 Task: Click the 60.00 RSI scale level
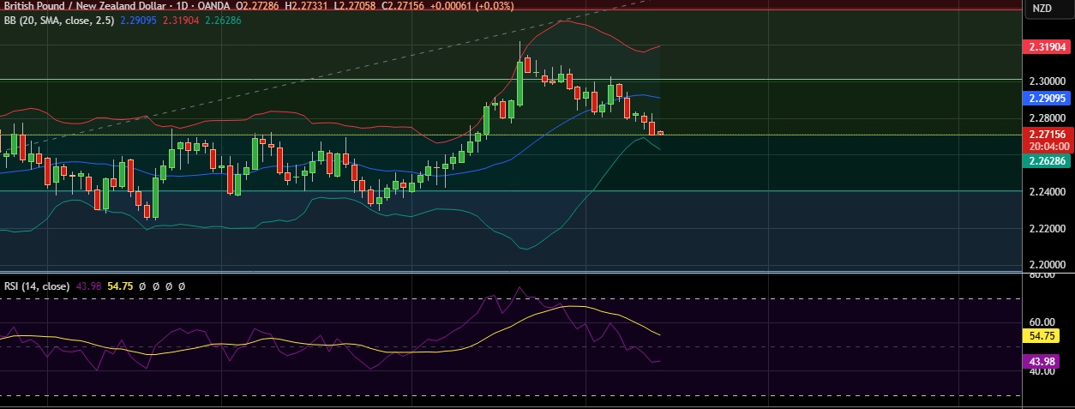1042,322
